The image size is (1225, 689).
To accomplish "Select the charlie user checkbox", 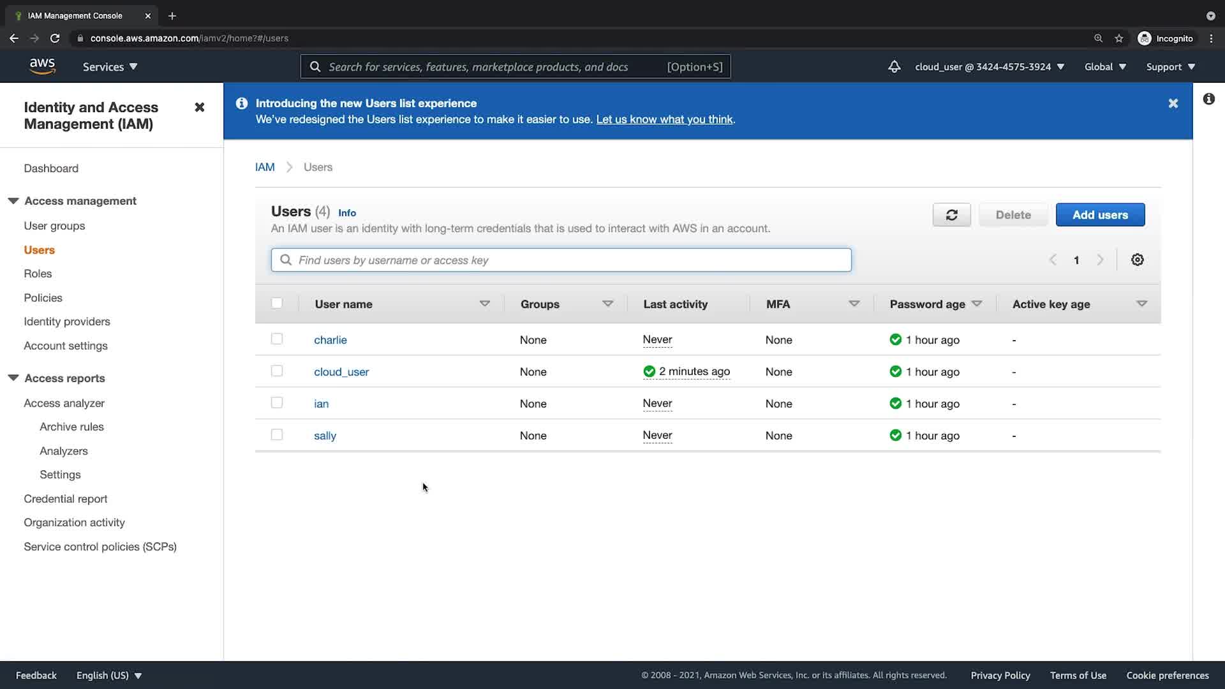I will coord(276,339).
